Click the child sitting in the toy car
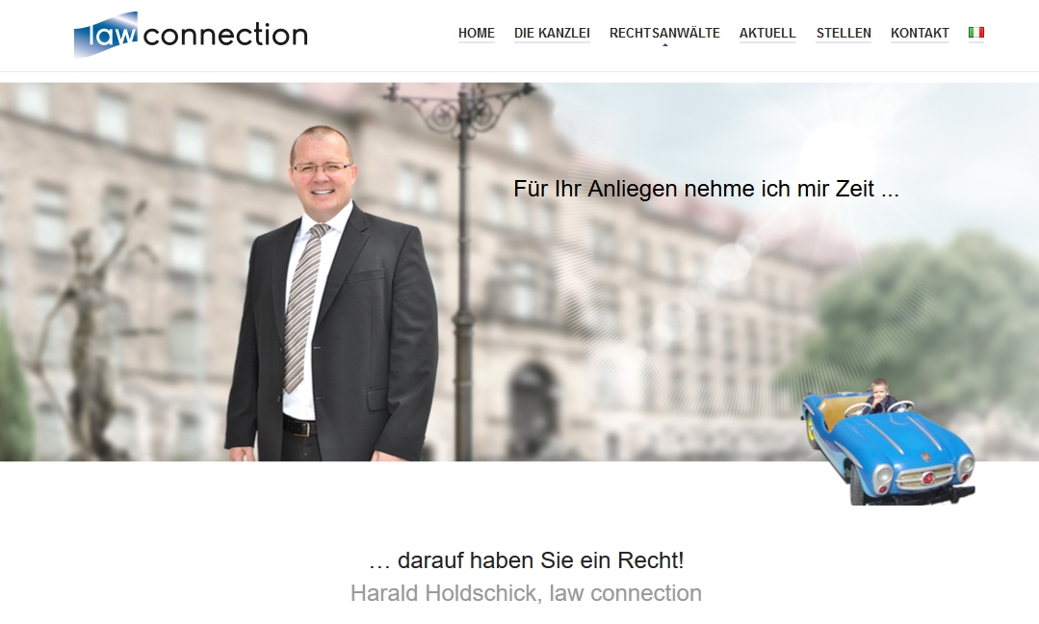 point(881,396)
